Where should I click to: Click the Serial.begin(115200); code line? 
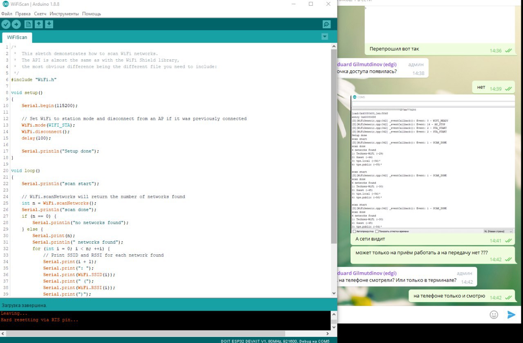[49, 105]
